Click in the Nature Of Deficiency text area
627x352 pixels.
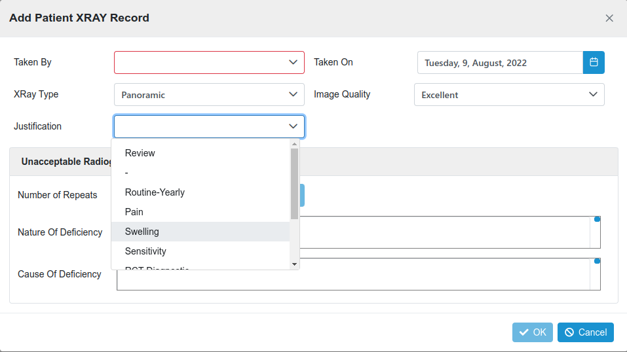click(446, 232)
